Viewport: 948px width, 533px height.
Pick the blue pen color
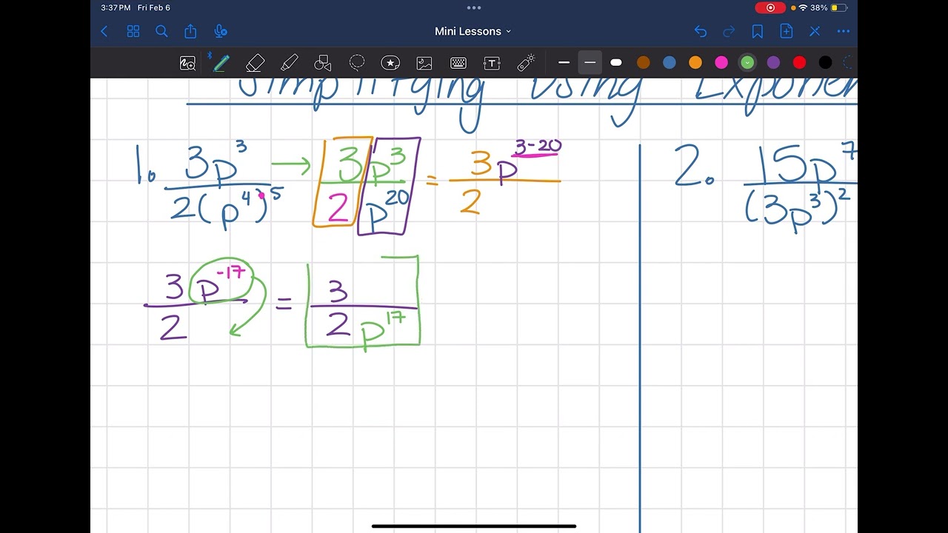[x=670, y=63]
